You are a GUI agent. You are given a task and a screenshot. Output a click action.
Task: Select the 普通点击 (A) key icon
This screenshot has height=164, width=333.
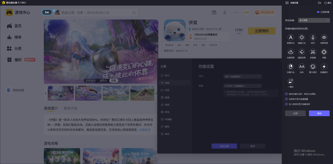[x=291, y=37]
